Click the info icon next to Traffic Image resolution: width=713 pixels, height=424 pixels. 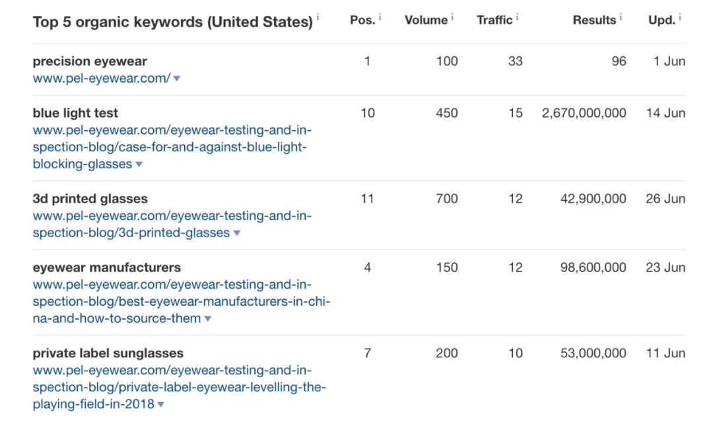coord(517,17)
